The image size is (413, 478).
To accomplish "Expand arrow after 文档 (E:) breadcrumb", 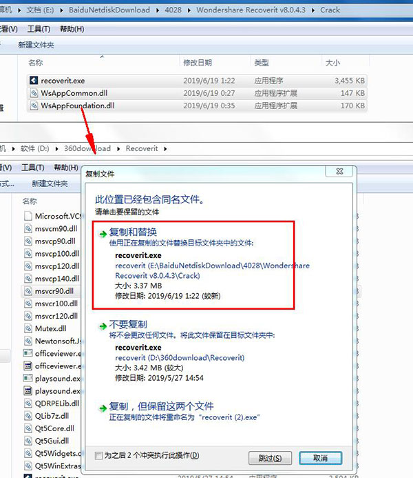I will (62, 10).
